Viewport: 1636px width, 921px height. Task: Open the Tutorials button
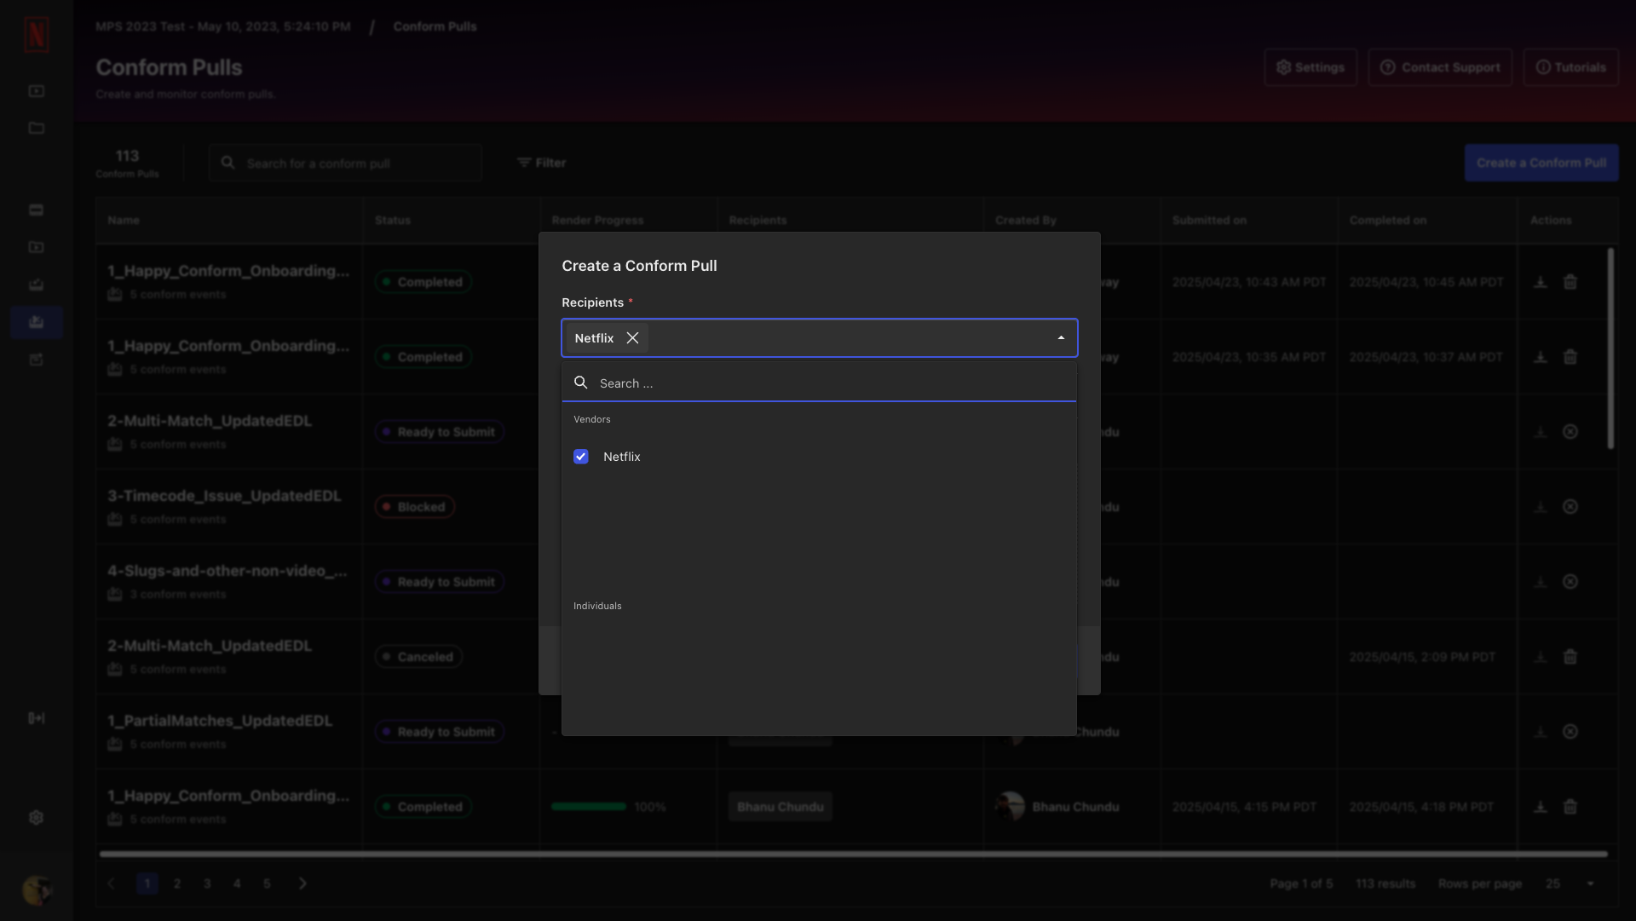[1570, 67]
